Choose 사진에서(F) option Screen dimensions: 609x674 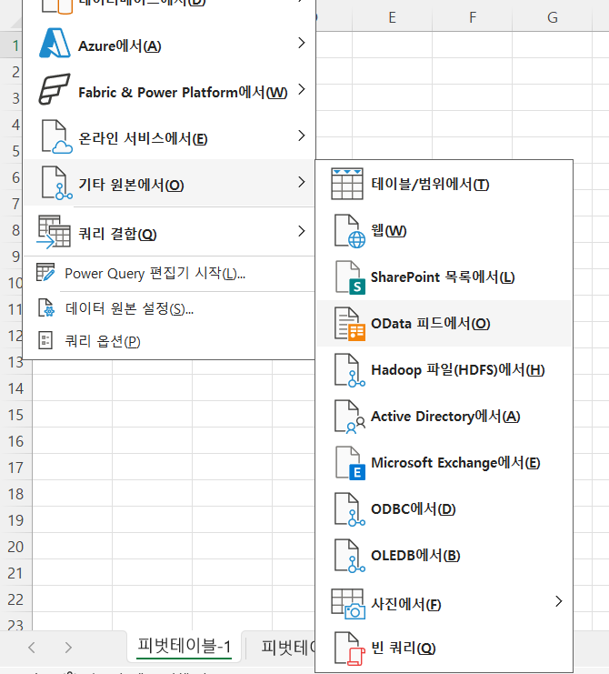(444, 603)
